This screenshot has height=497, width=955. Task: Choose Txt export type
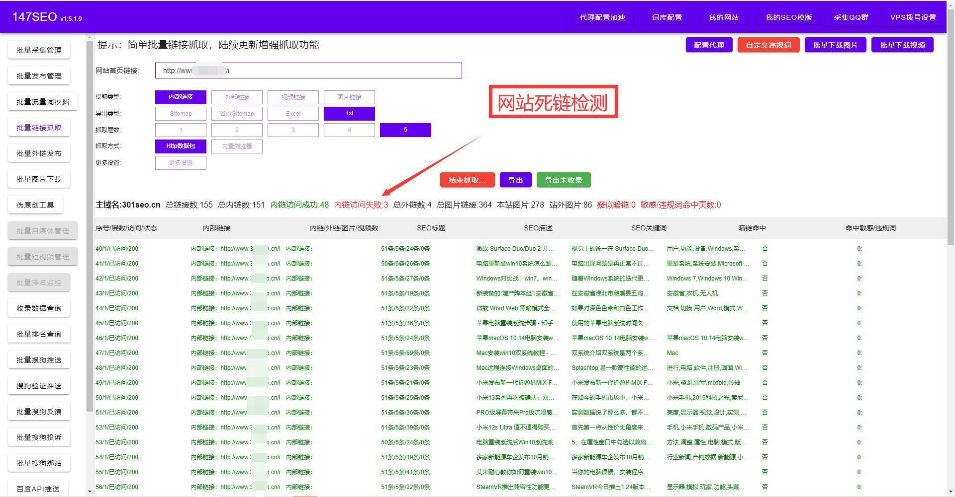pyautogui.click(x=349, y=114)
